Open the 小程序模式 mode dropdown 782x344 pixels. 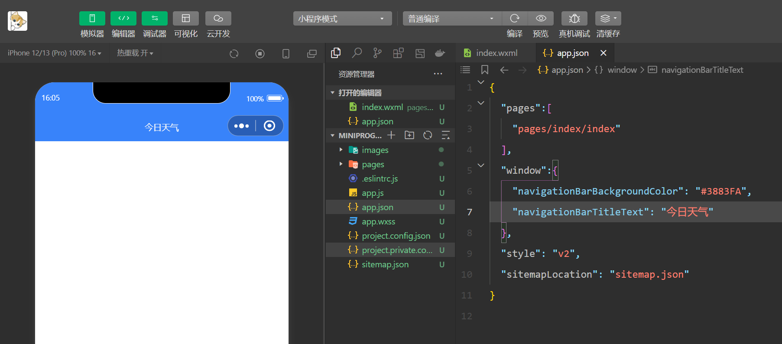tap(342, 19)
